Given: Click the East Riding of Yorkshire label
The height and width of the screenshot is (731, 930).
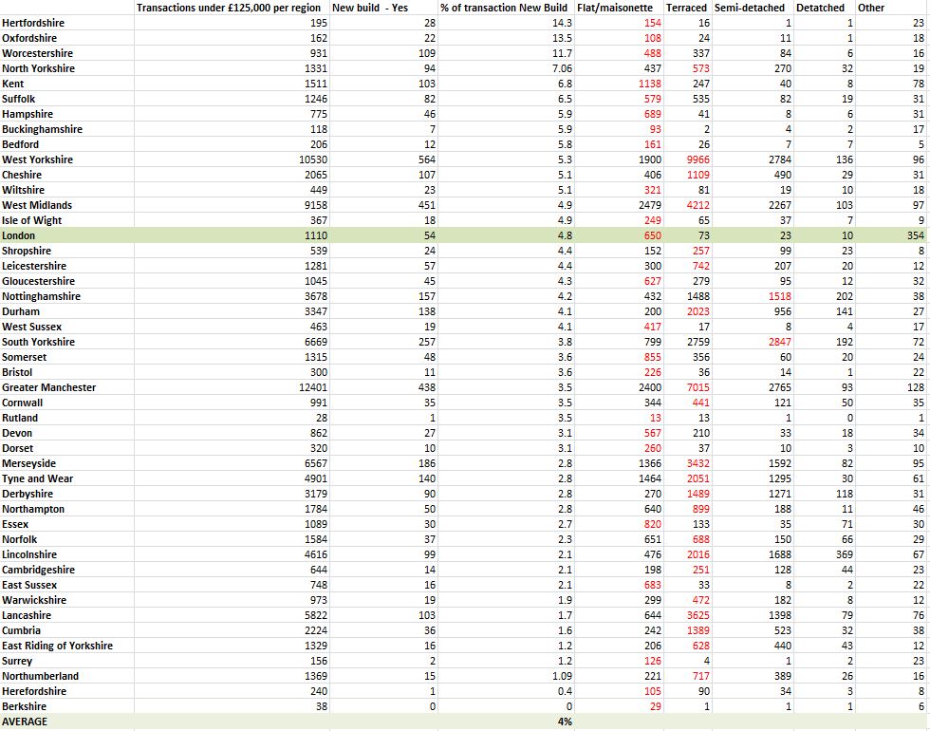Looking at the screenshot, I should [x=57, y=646].
